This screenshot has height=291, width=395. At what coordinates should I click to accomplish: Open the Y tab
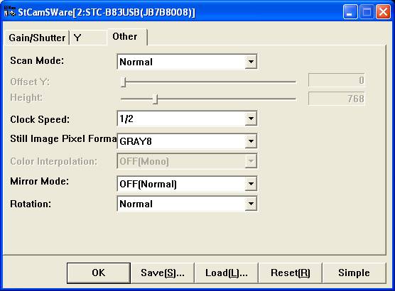(88, 38)
